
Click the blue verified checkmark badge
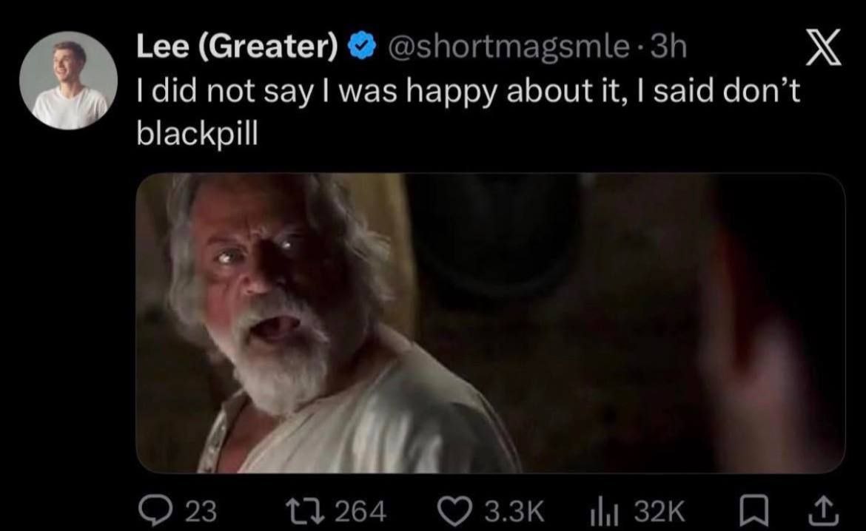click(362, 47)
